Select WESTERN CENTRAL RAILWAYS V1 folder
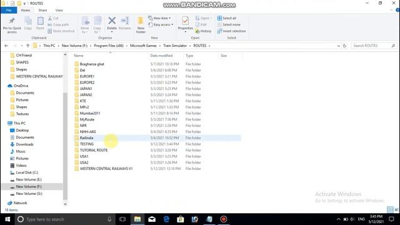The width and height of the screenshot is (400, 225). click(106, 169)
